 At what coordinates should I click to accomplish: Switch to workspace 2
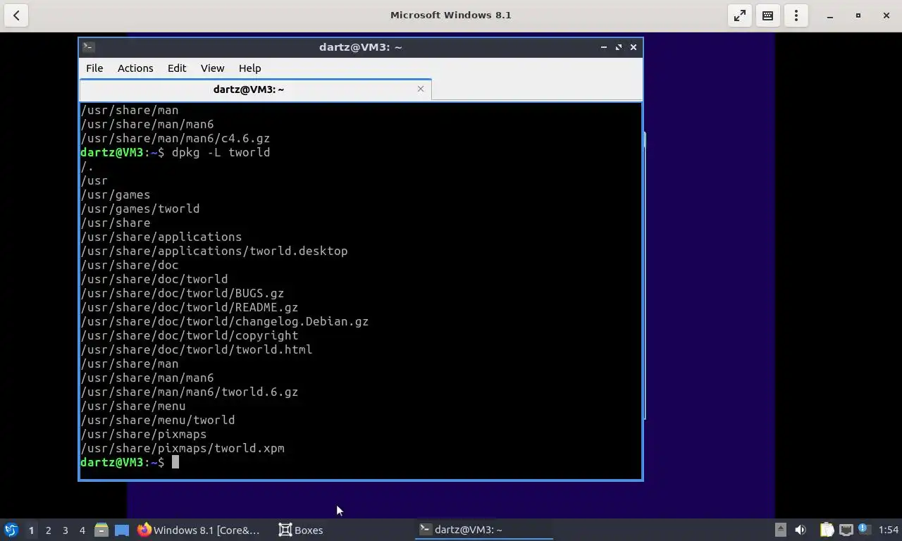(x=48, y=530)
